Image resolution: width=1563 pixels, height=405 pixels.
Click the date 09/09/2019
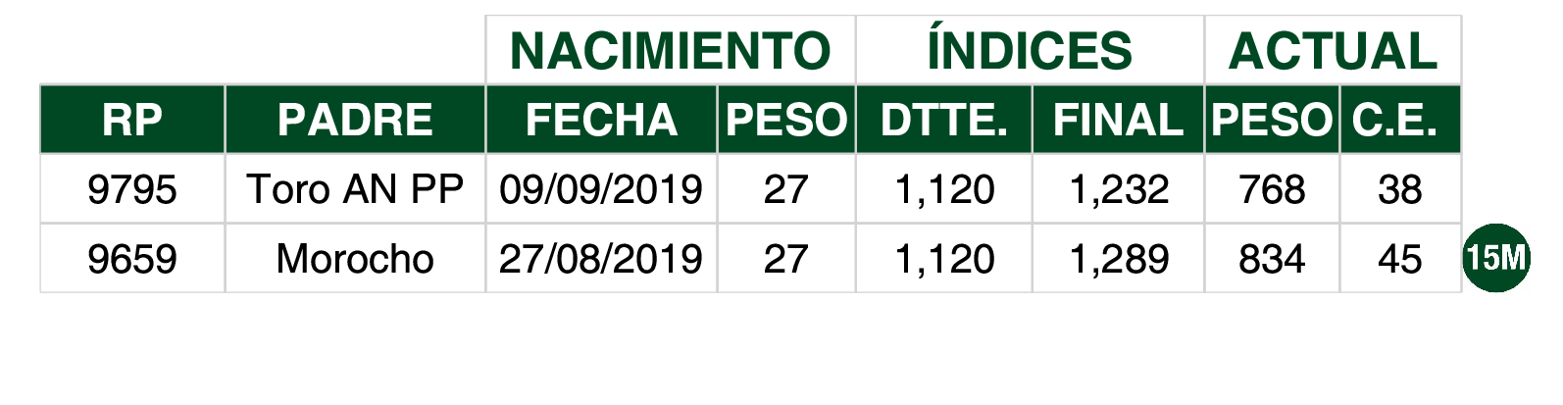[x=601, y=189]
